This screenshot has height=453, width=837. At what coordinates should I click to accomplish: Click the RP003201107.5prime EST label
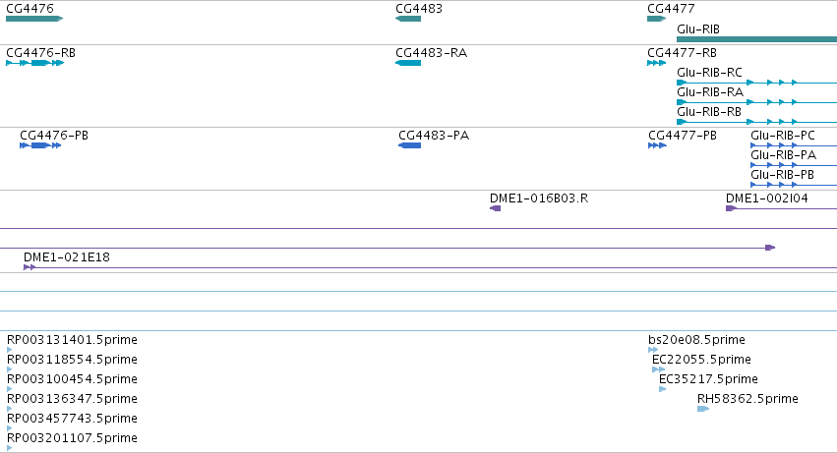pos(72,438)
